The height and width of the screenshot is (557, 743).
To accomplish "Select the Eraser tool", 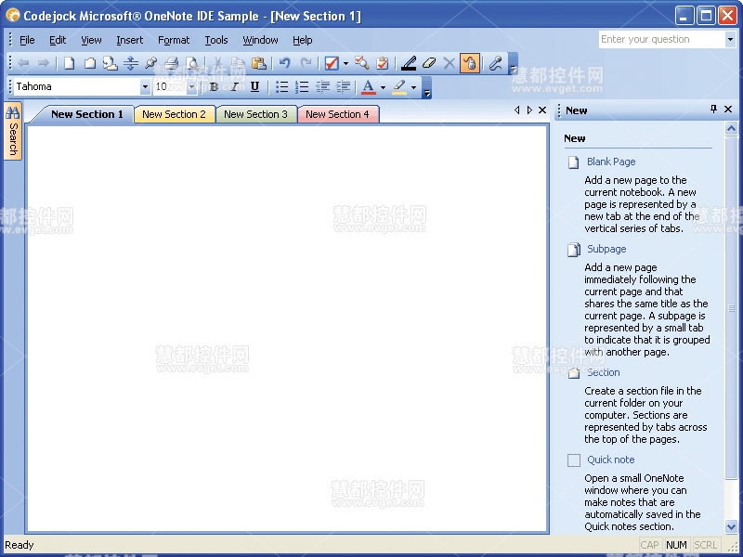I will 429,63.
